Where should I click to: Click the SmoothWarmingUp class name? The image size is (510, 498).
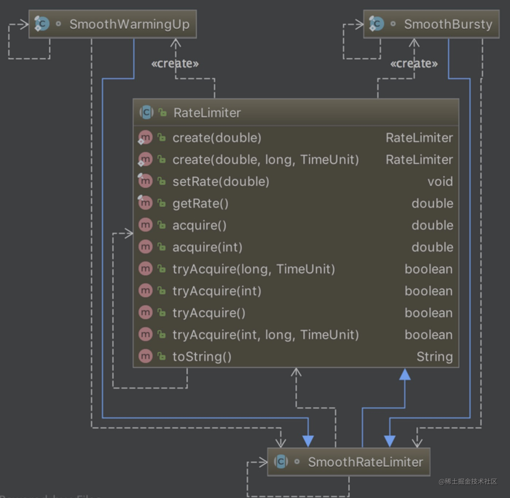click(129, 24)
